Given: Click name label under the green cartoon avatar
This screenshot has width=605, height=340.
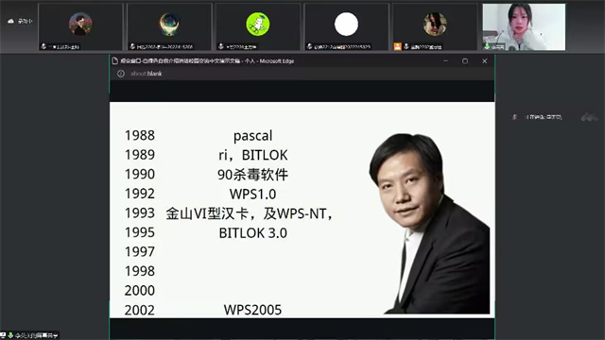Looking at the screenshot, I should pyautogui.click(x=242, y=47).
